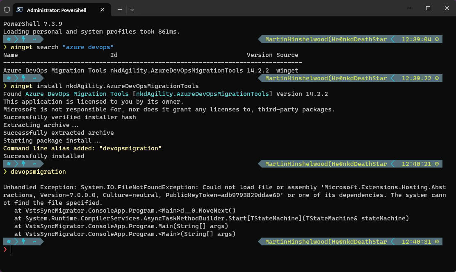Click the clock icon beside timestamp 12:40:31

(x=437, y=241)
